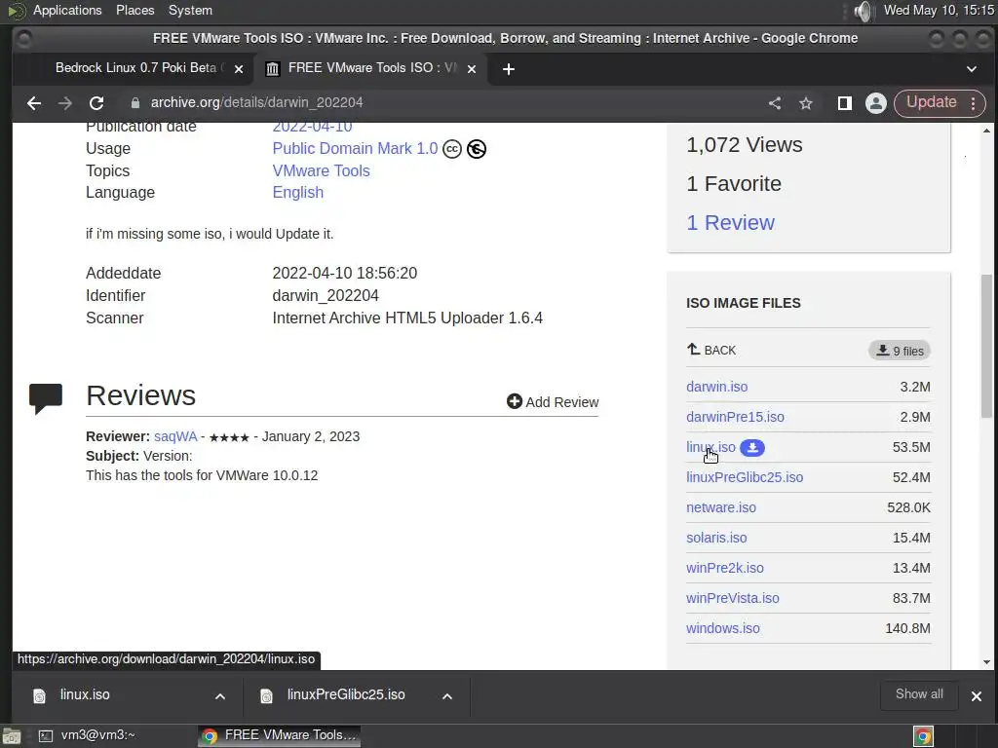This screenshot has width=998, height=748.
Task: Click the address bar URL
Action: (x=256, y=102)
